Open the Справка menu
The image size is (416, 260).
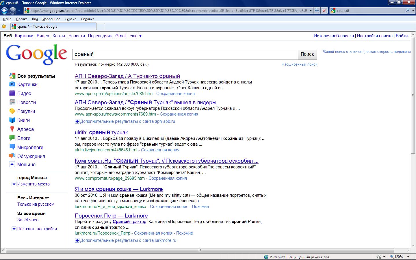(x=88, y=19)
